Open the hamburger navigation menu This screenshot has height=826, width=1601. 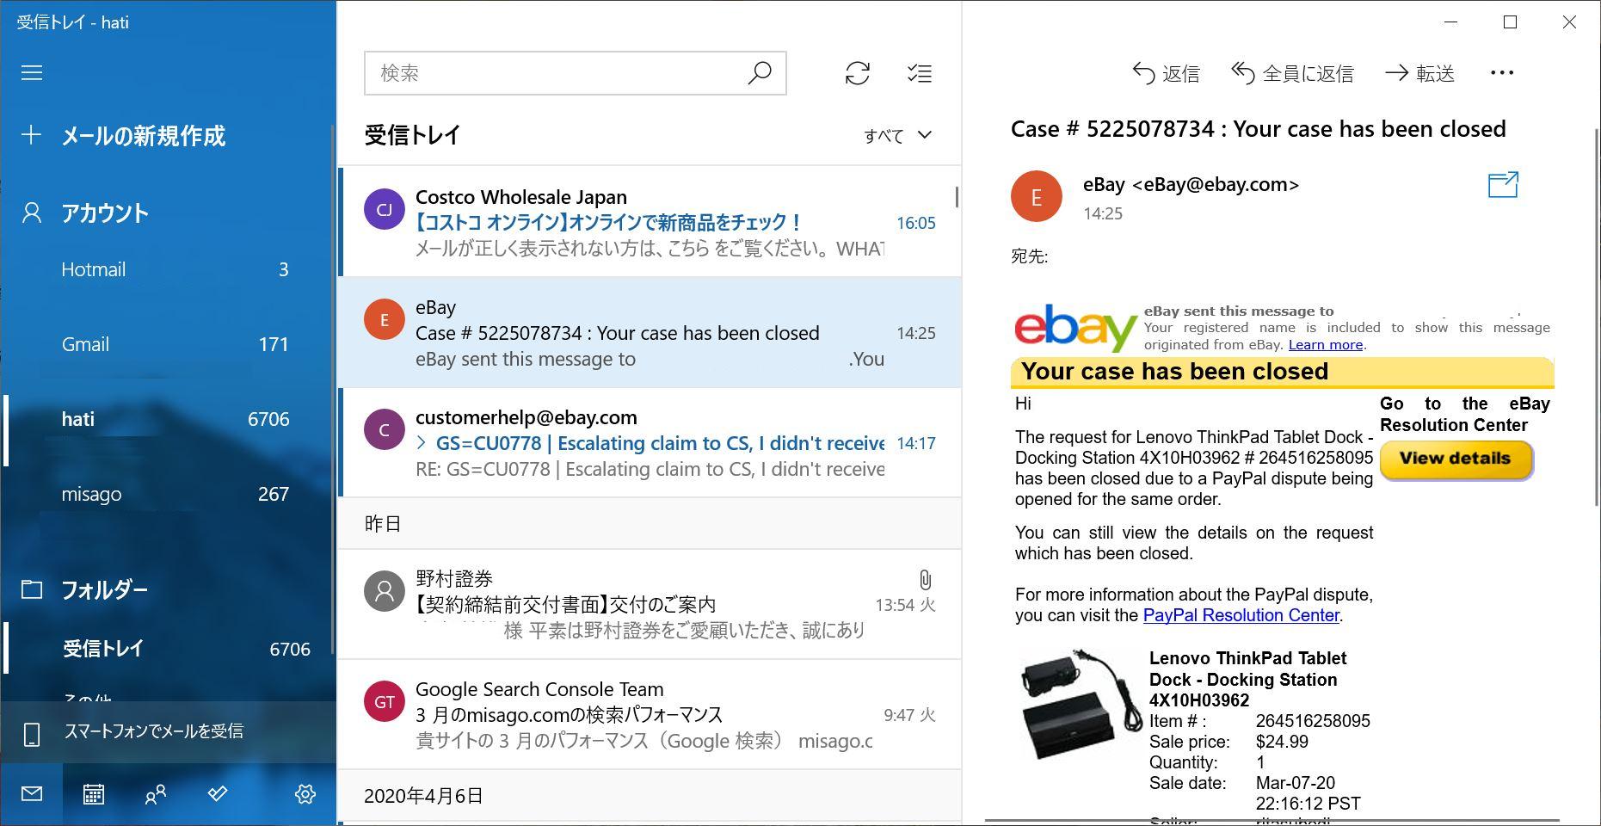[x=32, y=73]
